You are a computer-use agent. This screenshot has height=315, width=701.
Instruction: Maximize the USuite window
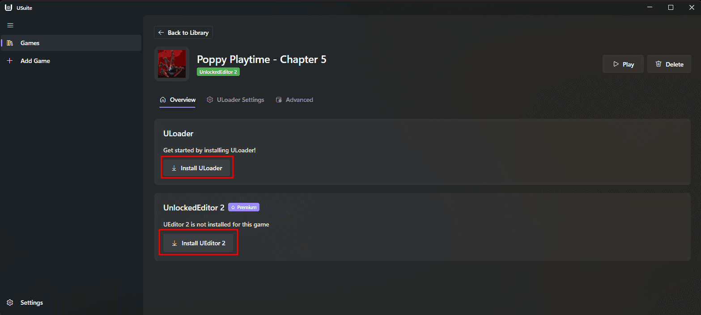pyautogui.click(x=671, y=8)
